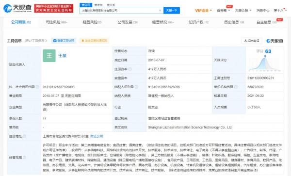Open the 天眼企服 dropdown menu
The image size is (291, 176).
point(243,10)
